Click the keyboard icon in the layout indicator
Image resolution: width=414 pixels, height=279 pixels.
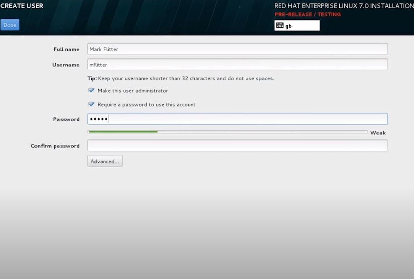(x=279, y=25)
